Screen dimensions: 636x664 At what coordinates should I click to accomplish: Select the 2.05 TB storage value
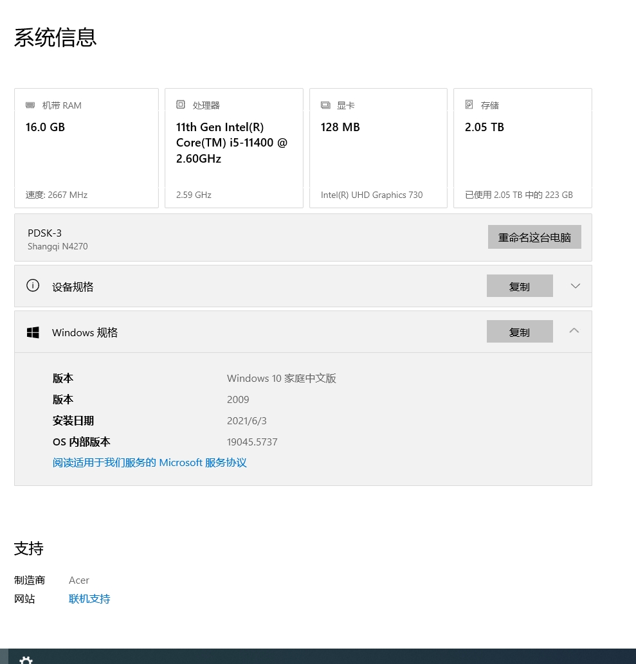point(484,127)
